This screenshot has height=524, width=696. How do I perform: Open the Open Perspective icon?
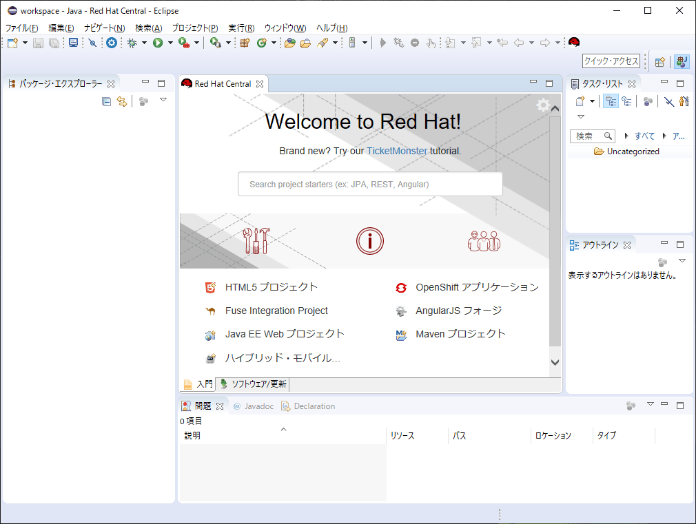pyautogui.click(x=659, y=61)
